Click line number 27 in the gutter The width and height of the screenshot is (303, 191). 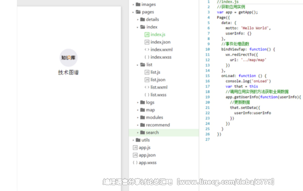click(208, 139)
